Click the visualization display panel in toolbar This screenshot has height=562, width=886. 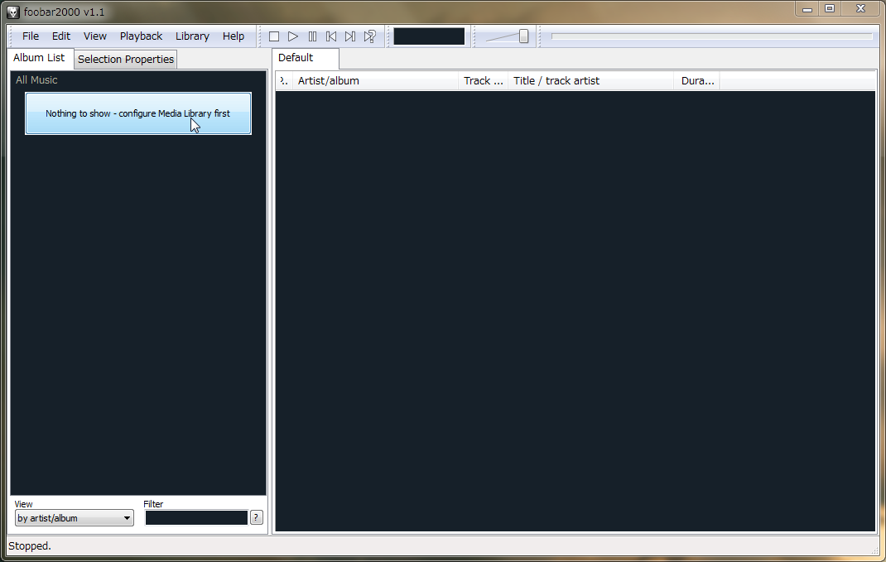429,36
